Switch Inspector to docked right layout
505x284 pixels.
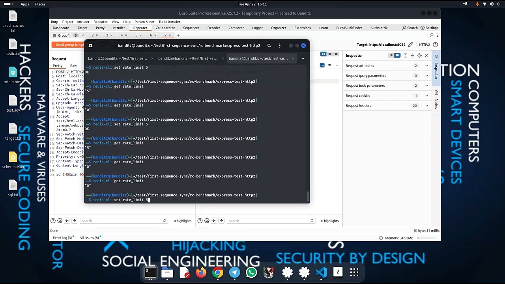pos(398,56)
